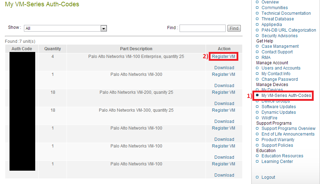The height and width of the screenshot is (184, 320).
Task: Open Education Resources link
Action: click(282, 156)
